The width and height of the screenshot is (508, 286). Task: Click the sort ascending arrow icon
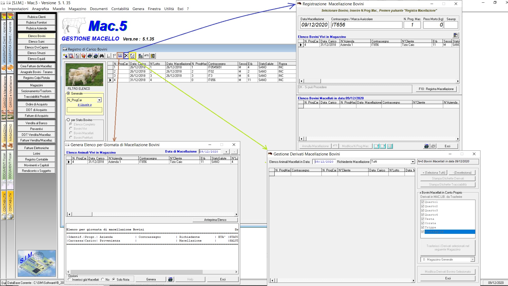(114, 56)
